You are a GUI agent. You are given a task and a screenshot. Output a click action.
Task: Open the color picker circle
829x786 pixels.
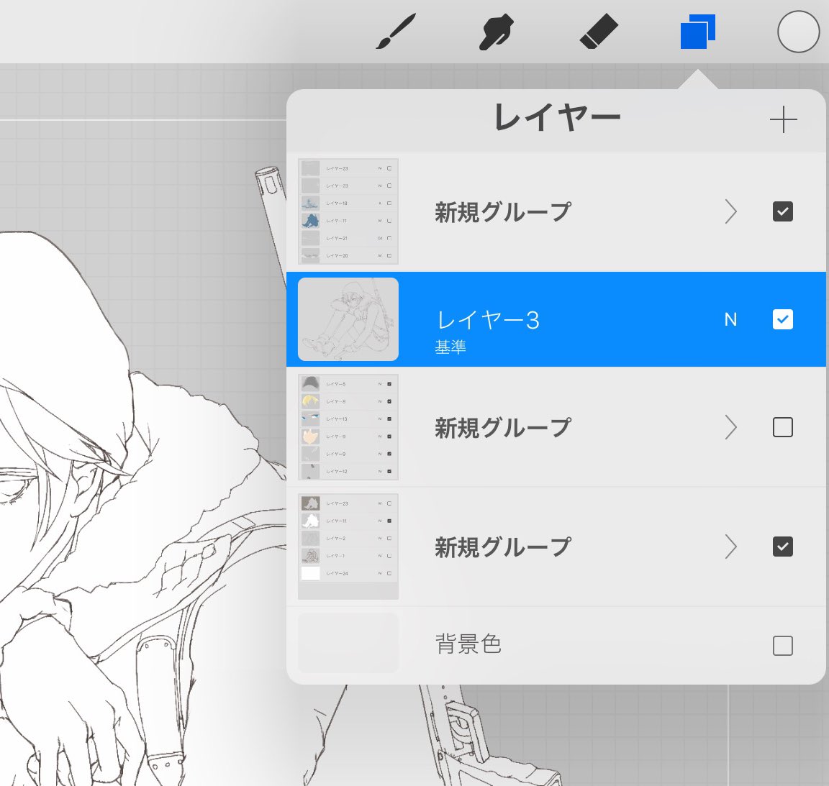[x=798, y=32]
